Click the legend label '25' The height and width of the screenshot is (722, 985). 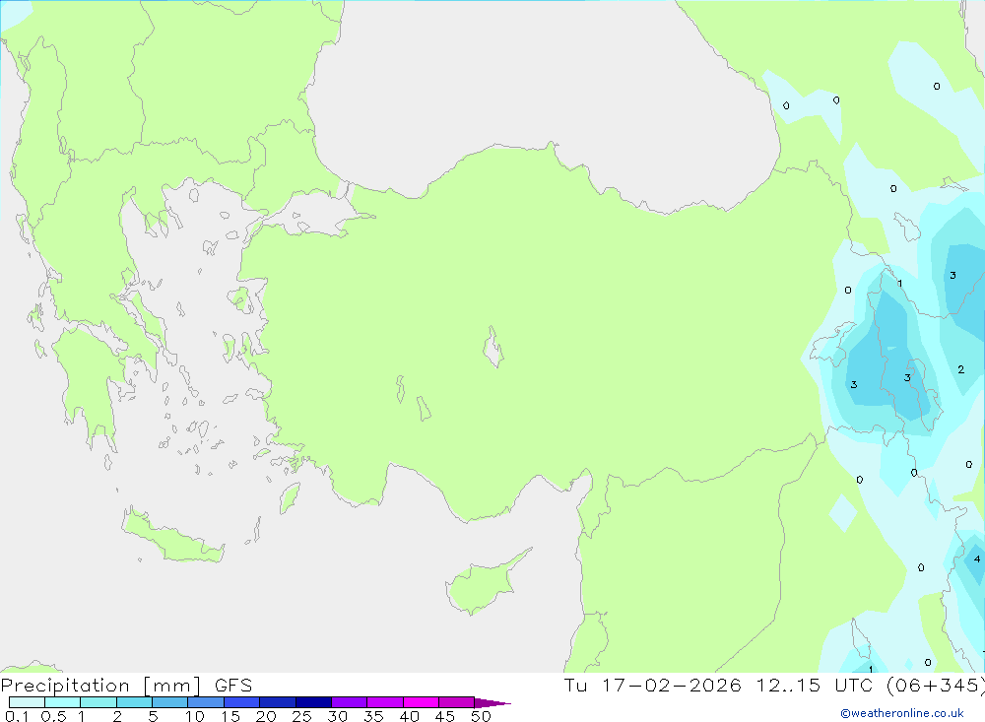[x=301, y=716]
